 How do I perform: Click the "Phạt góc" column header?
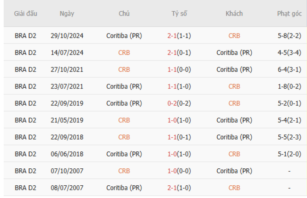coord(289,14)
